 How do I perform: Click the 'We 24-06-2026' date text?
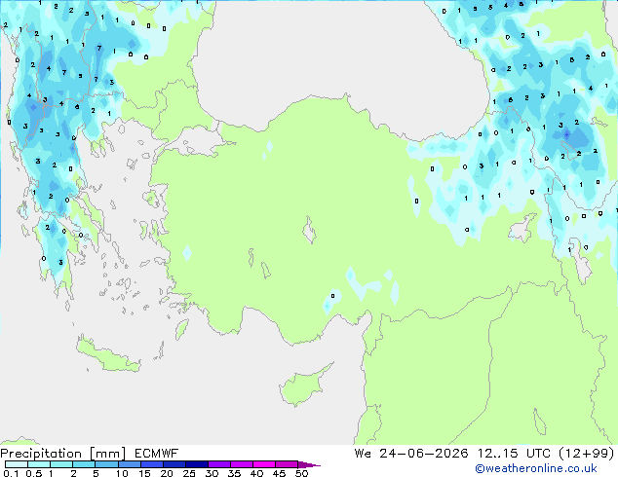[x=411, y=454]
